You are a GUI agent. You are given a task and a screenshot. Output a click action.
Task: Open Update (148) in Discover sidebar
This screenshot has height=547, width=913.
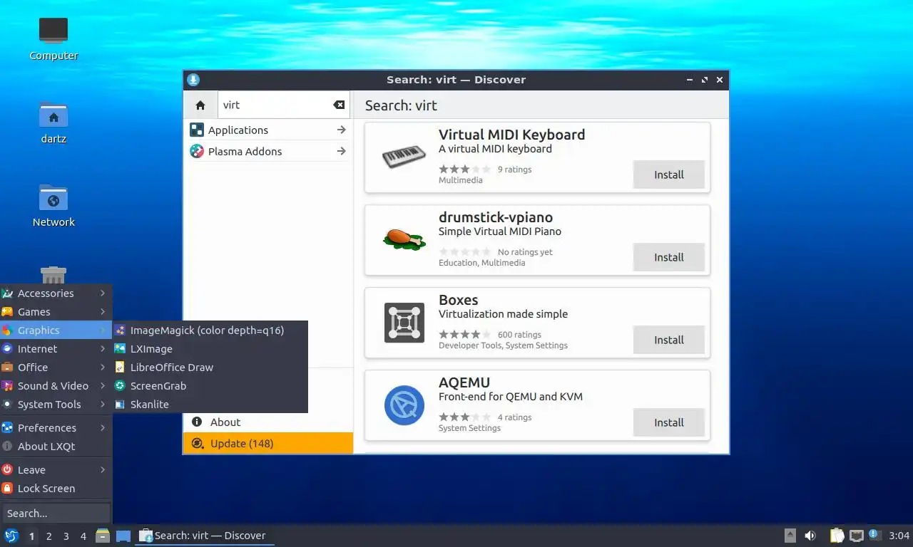coord(268,443)
